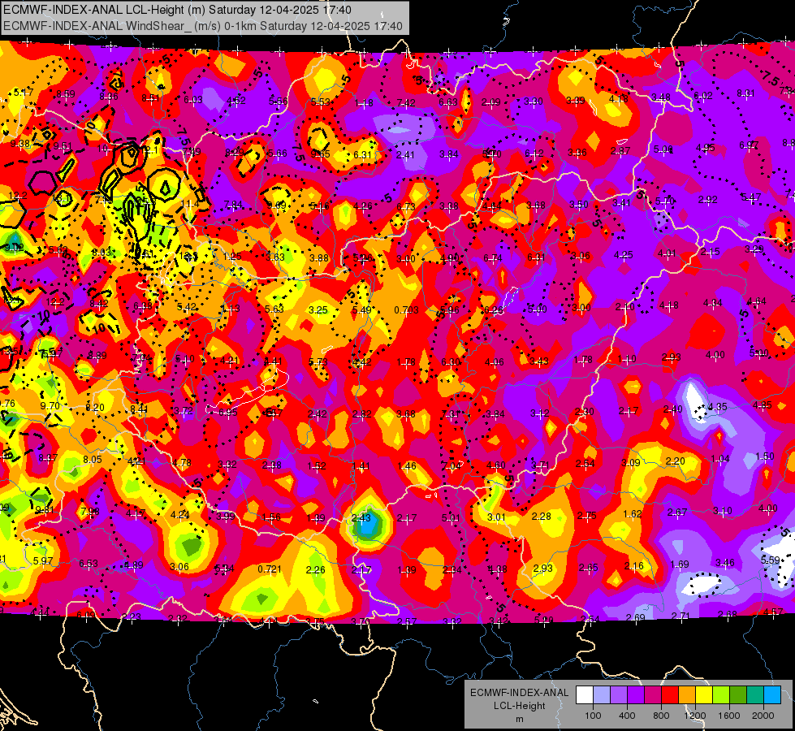This screenshot has width=795, height=731.
Task: Click the grid value 3.63
Action: click(x=275, y=257)
